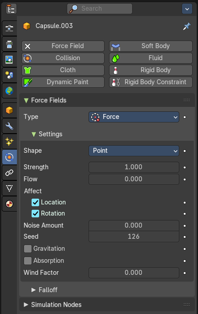Click the Flow animate dot
The height and width of the screenshot is (314, 198).
185,179
